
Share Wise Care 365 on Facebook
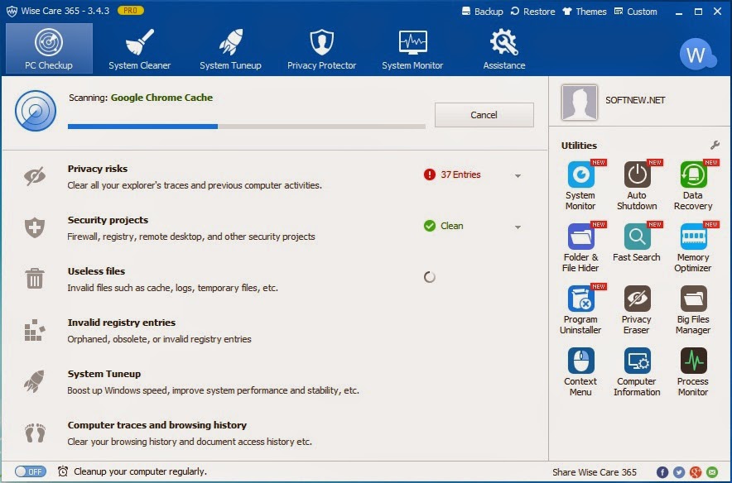(x=662, y=472)
